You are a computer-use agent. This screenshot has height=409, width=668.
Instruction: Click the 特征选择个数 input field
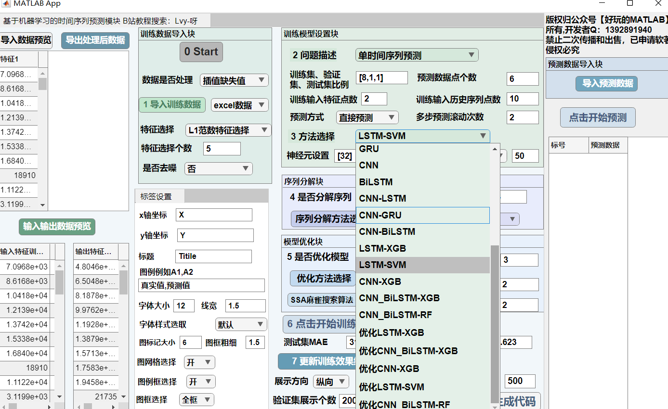point(222,149)
